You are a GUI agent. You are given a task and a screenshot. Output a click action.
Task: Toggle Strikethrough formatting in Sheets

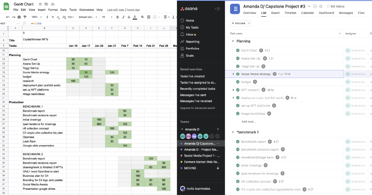(129, 17)
